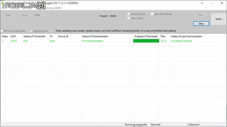Click the Unknown status bar entry
227x127 pixels.
click(x=194, y=124)
